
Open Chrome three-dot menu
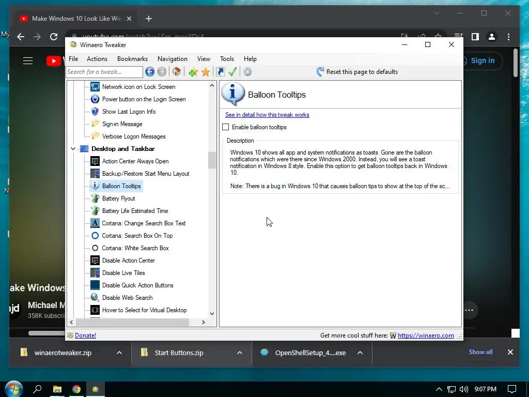(508, 37)
